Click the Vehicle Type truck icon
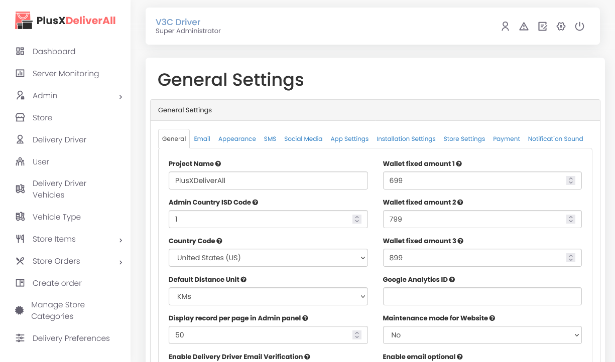 click(20, 217)
